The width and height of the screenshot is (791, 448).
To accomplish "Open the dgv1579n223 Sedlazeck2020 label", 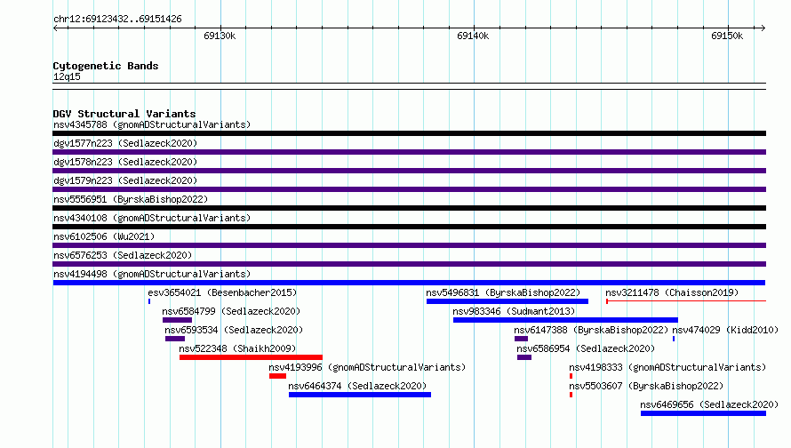I will coord(125,180).
